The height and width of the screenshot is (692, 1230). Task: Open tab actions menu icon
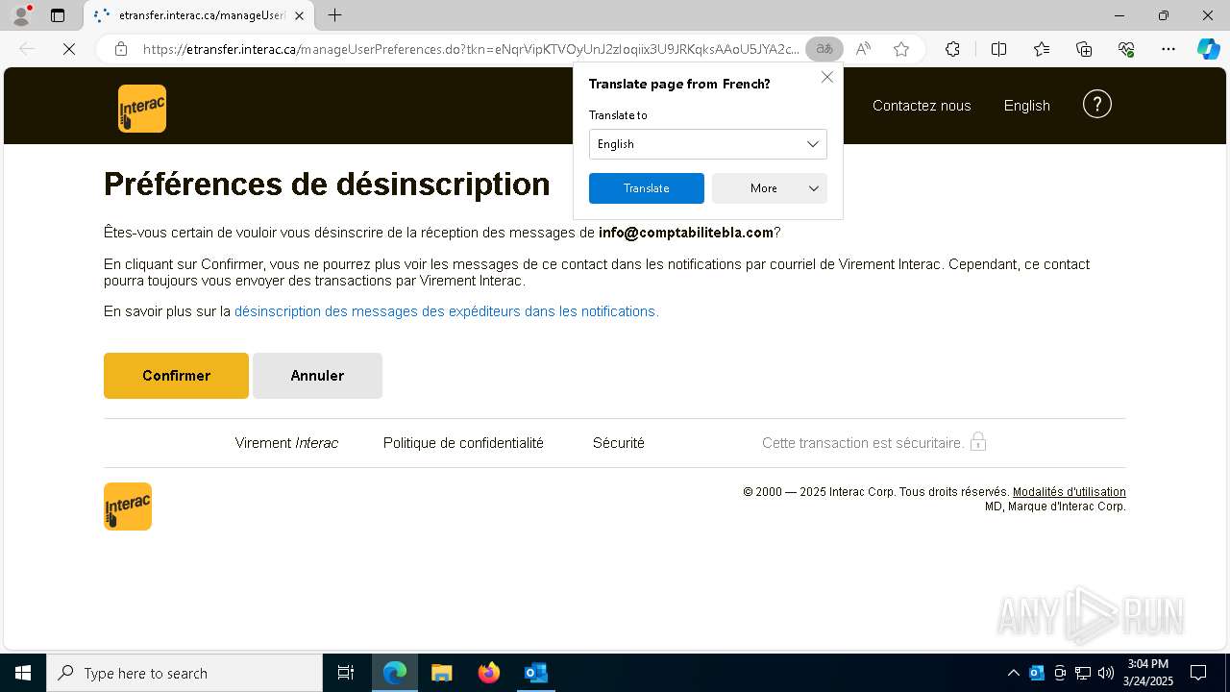(x=58, y=15)
